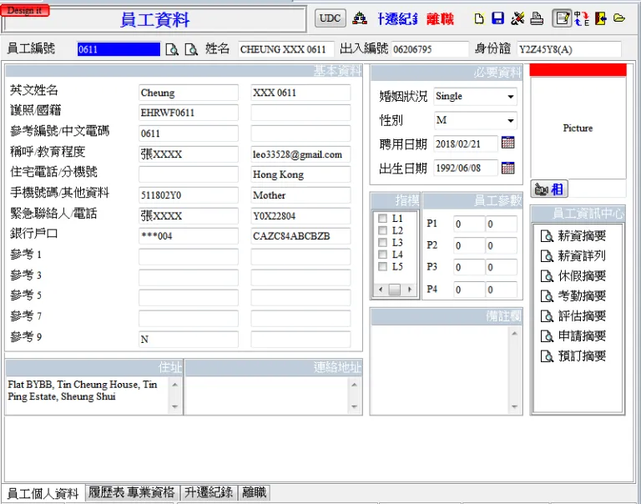Switch to the 升遷紀錄 tab
Viewport: 641px width, 504px height.
click(x=209, y=492)
